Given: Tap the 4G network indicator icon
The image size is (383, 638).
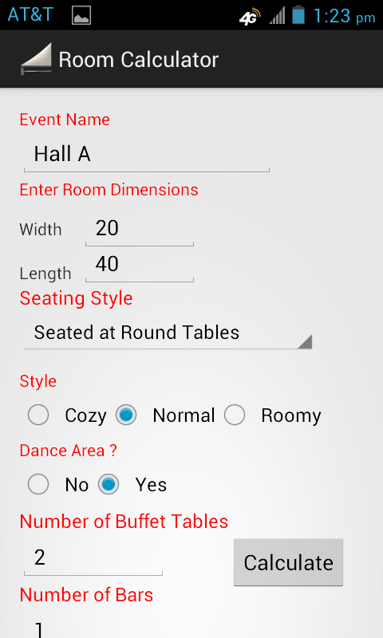Looking at the screenshot, I should pyautogui.click(x=250, y=16).
